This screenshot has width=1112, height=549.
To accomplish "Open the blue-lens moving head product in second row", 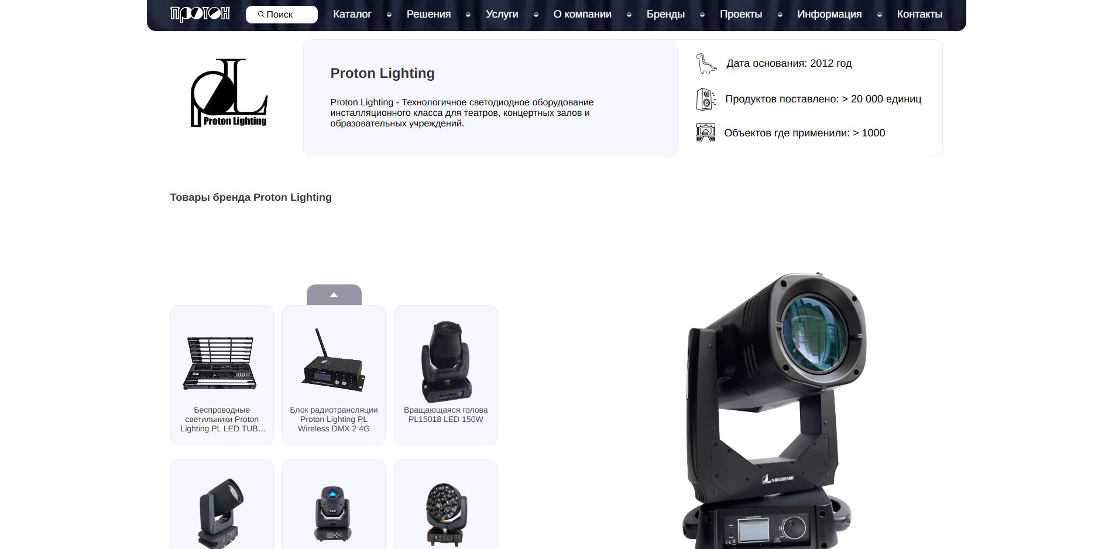I will pos(334,504).
